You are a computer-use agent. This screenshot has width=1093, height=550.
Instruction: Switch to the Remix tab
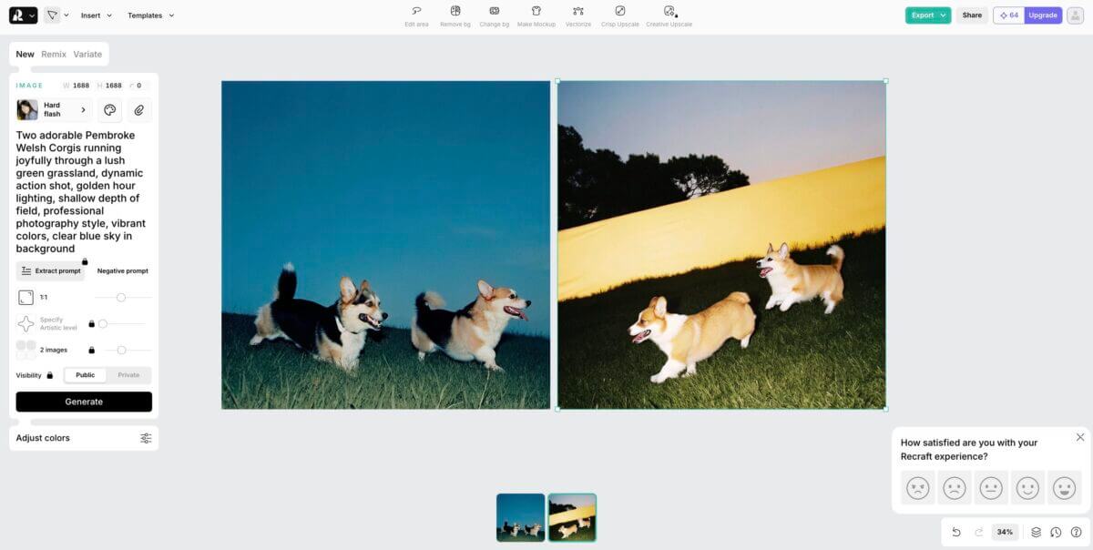(x=54, y=55)
